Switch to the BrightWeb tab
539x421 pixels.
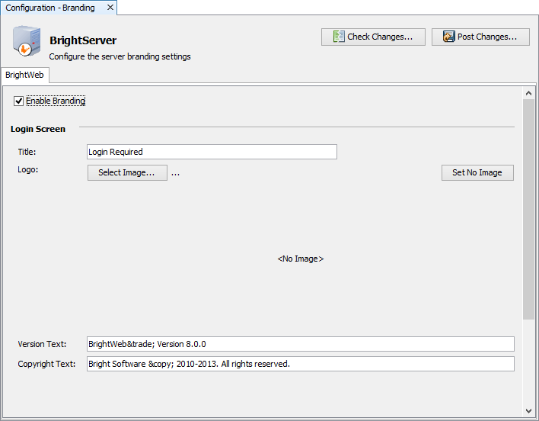(x=24, y=75)
